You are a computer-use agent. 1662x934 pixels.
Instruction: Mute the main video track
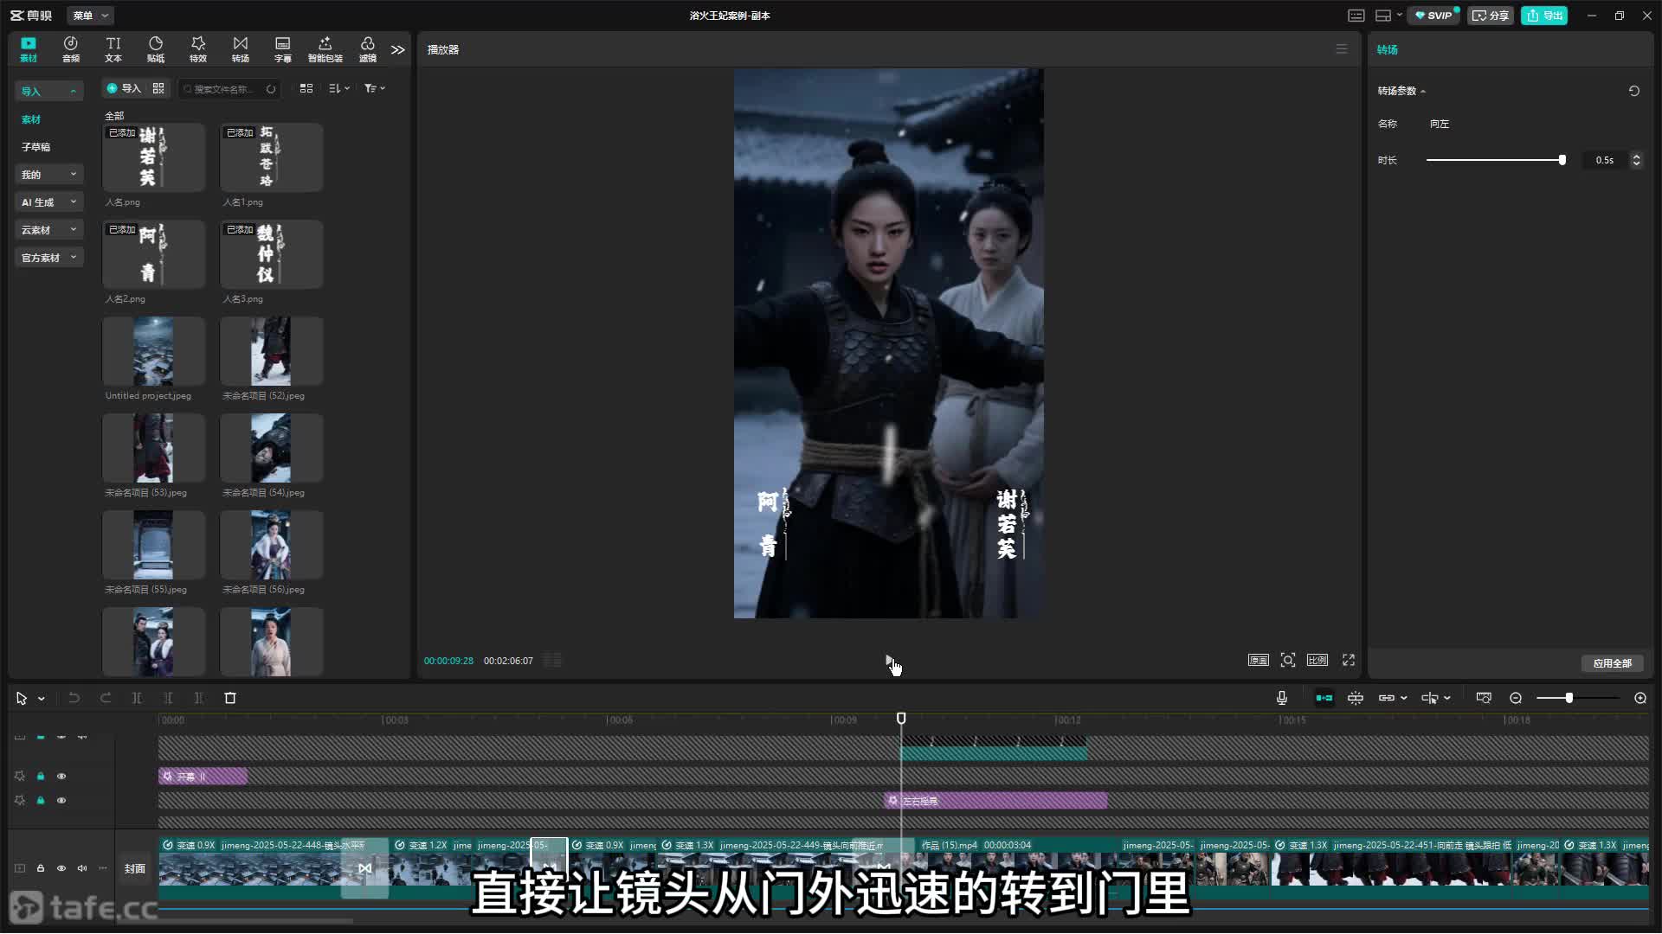point(82,868)
